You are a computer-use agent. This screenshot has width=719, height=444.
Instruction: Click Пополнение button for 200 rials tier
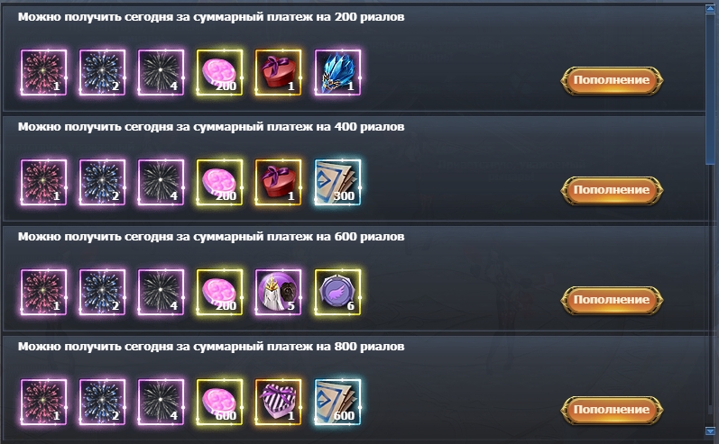(x=612, y=80)
